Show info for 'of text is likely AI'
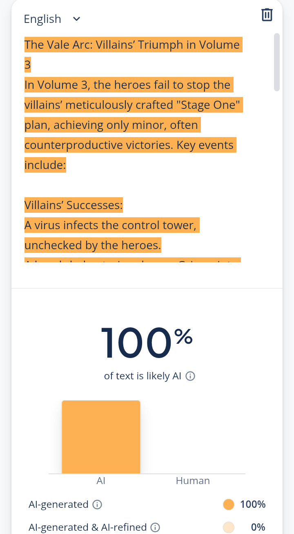The height and width of the screenshot is (534, 294). [x=190, y=376]
